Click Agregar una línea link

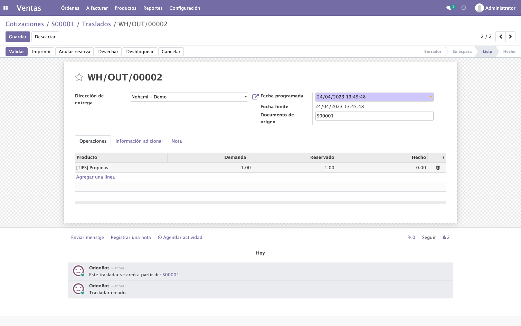coord(95,177)
